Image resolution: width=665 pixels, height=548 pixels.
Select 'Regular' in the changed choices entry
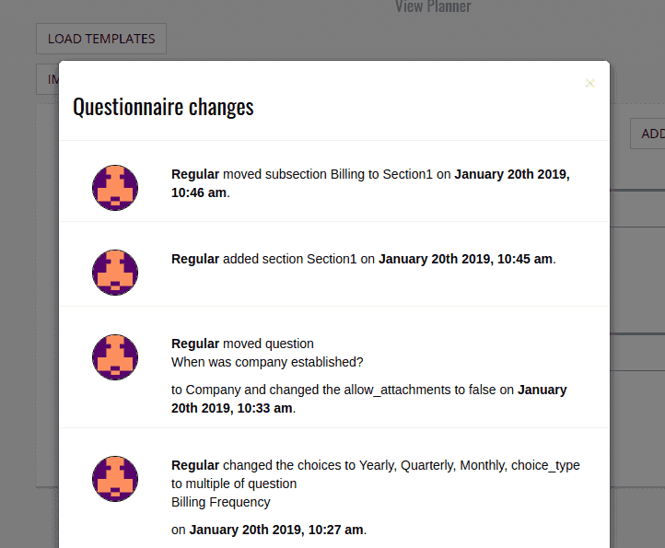point(195,465)
